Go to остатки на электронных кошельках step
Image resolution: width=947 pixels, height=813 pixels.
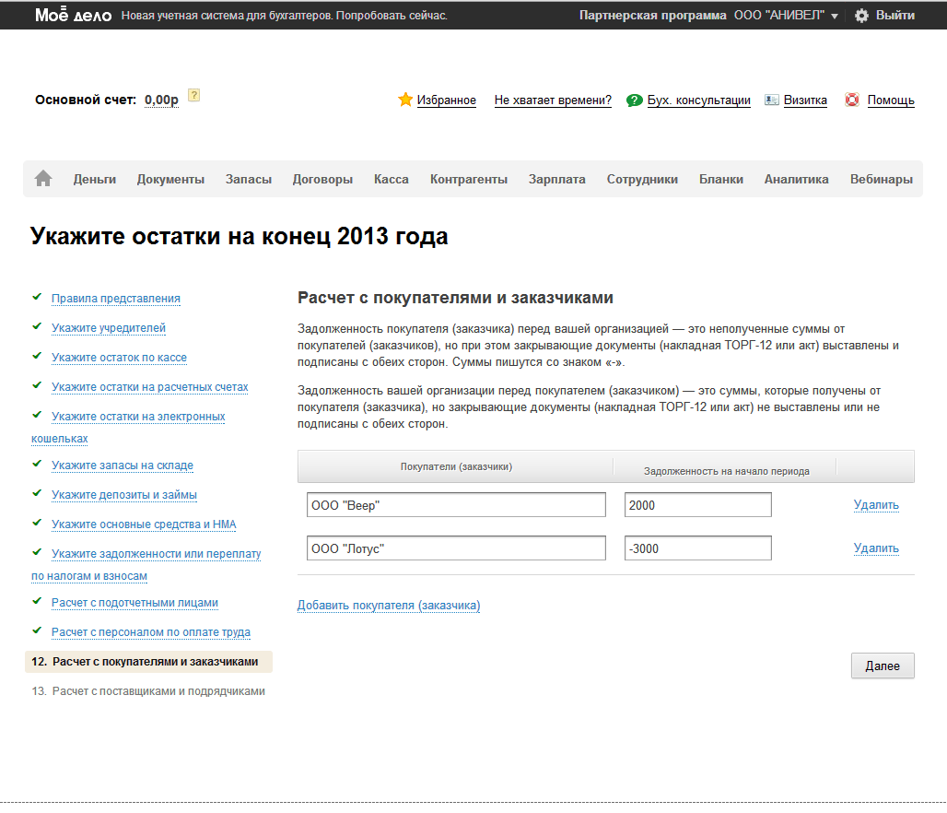click(138, 417)
